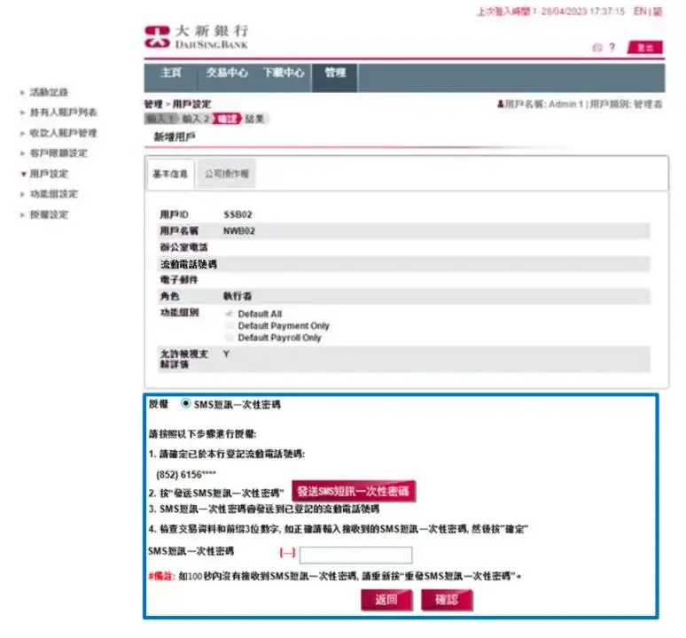This screenshot has width=686, height=638.
Task: Switch language with the 簡 link
Action: pos(658,12)
